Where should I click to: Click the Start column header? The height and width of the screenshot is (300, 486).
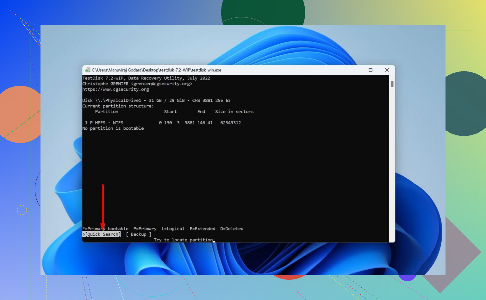click(170, 111)
